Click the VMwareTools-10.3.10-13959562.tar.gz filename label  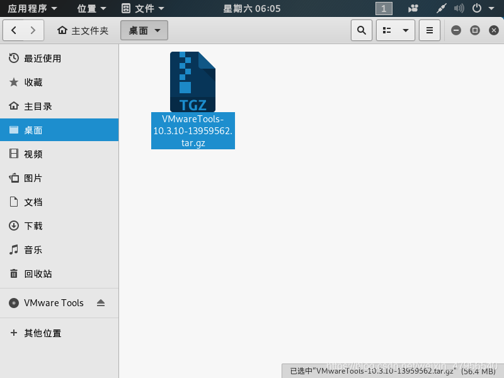(193, 131)
